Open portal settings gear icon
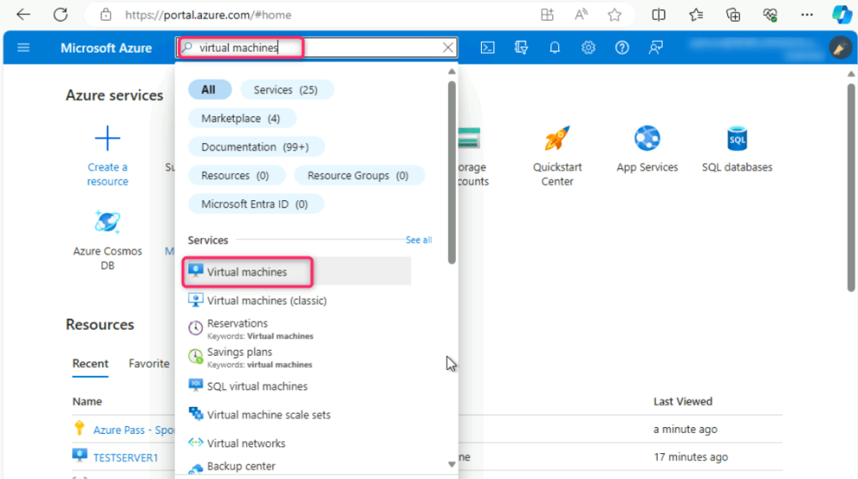Image resolution: width=858 pixels, height=479 pixels. [x=588, y=48]
